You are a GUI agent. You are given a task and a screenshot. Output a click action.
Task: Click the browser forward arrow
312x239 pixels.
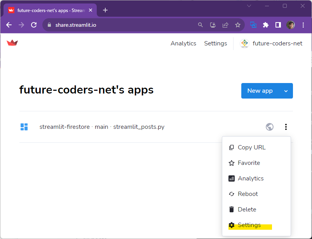[21, 25]
